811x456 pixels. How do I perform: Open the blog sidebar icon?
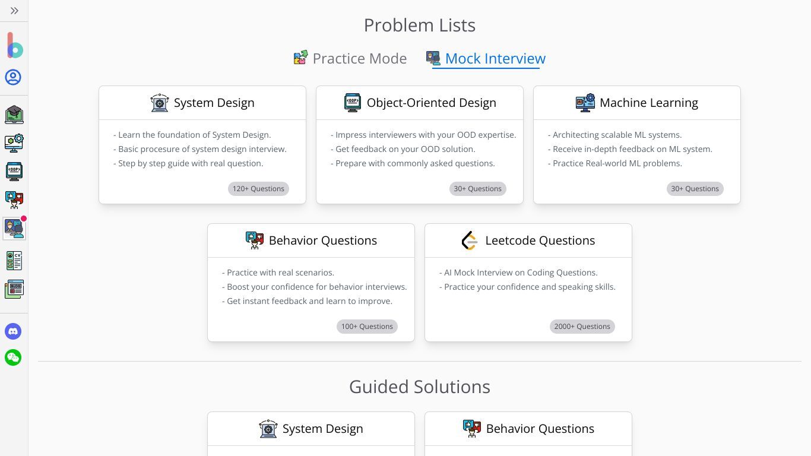[14, 289]
